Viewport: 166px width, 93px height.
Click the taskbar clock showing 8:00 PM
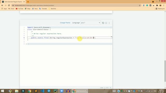coord(161,91)
